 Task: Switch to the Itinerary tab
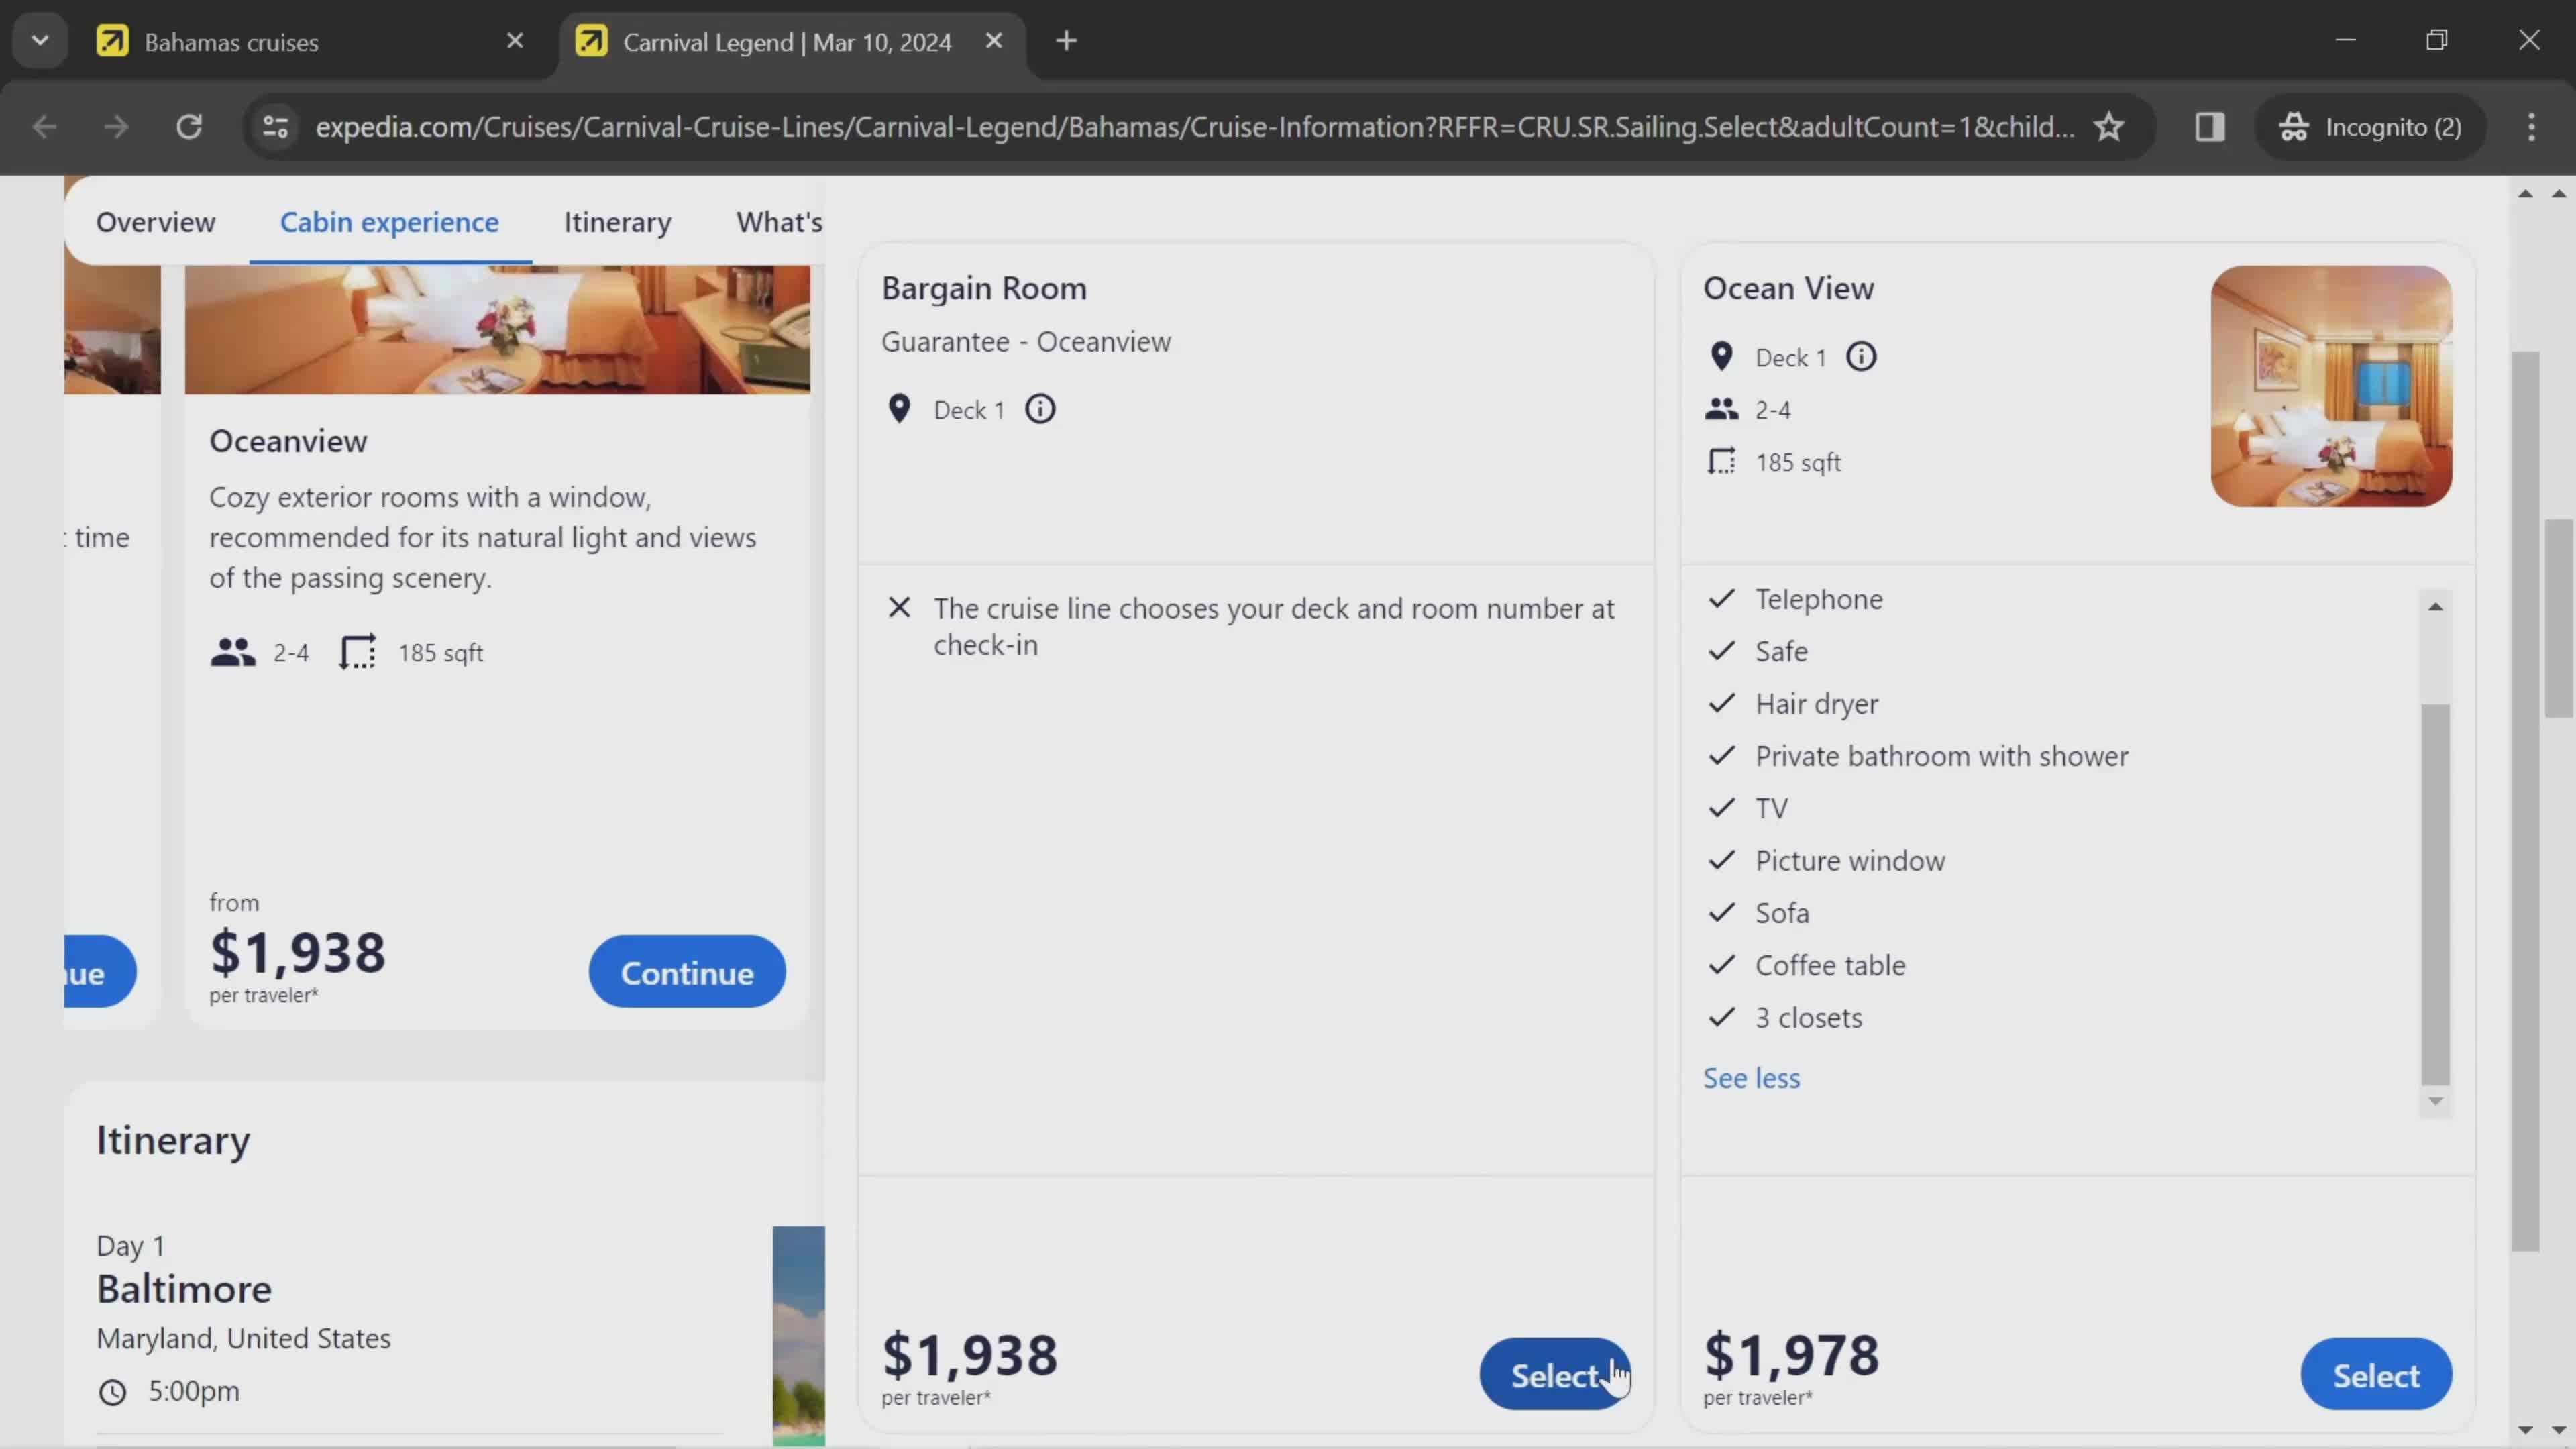[616, 221]
